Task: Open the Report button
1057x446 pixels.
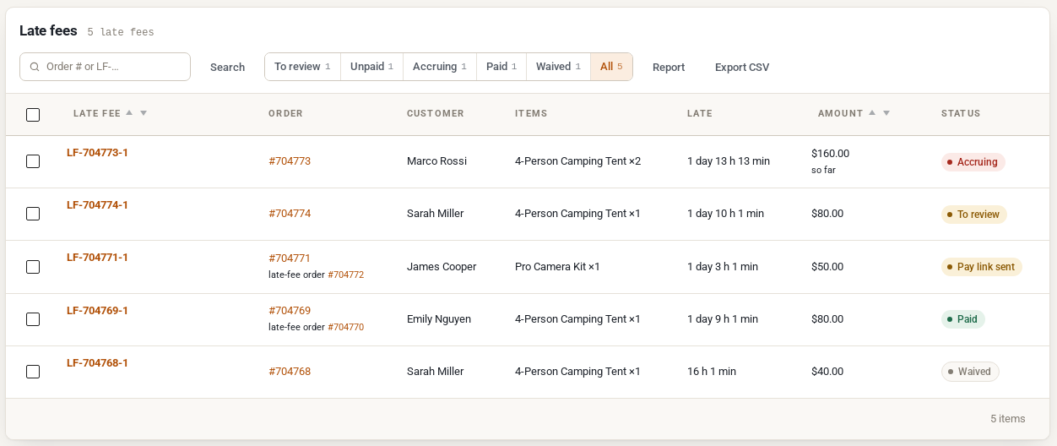Action: (669, 68)
